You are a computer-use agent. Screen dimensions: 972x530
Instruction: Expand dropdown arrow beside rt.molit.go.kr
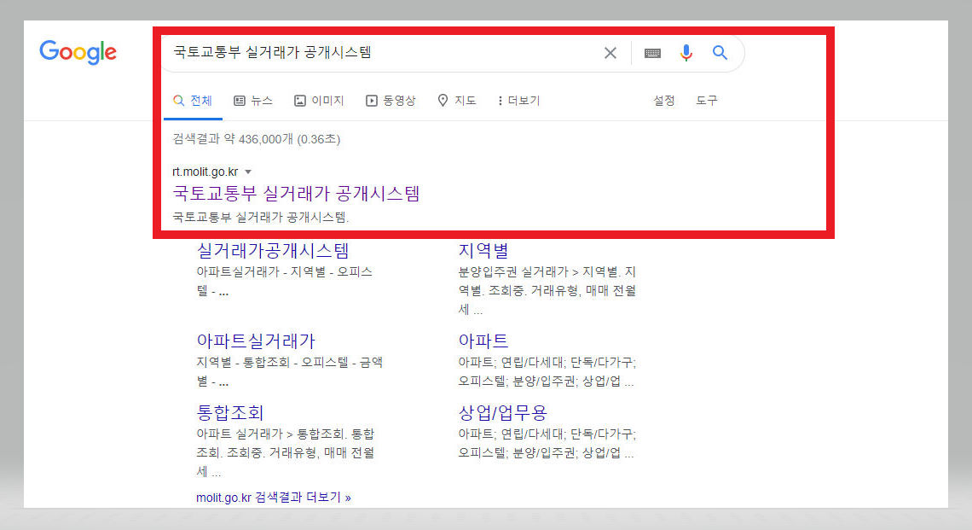[x=248, y=172]
